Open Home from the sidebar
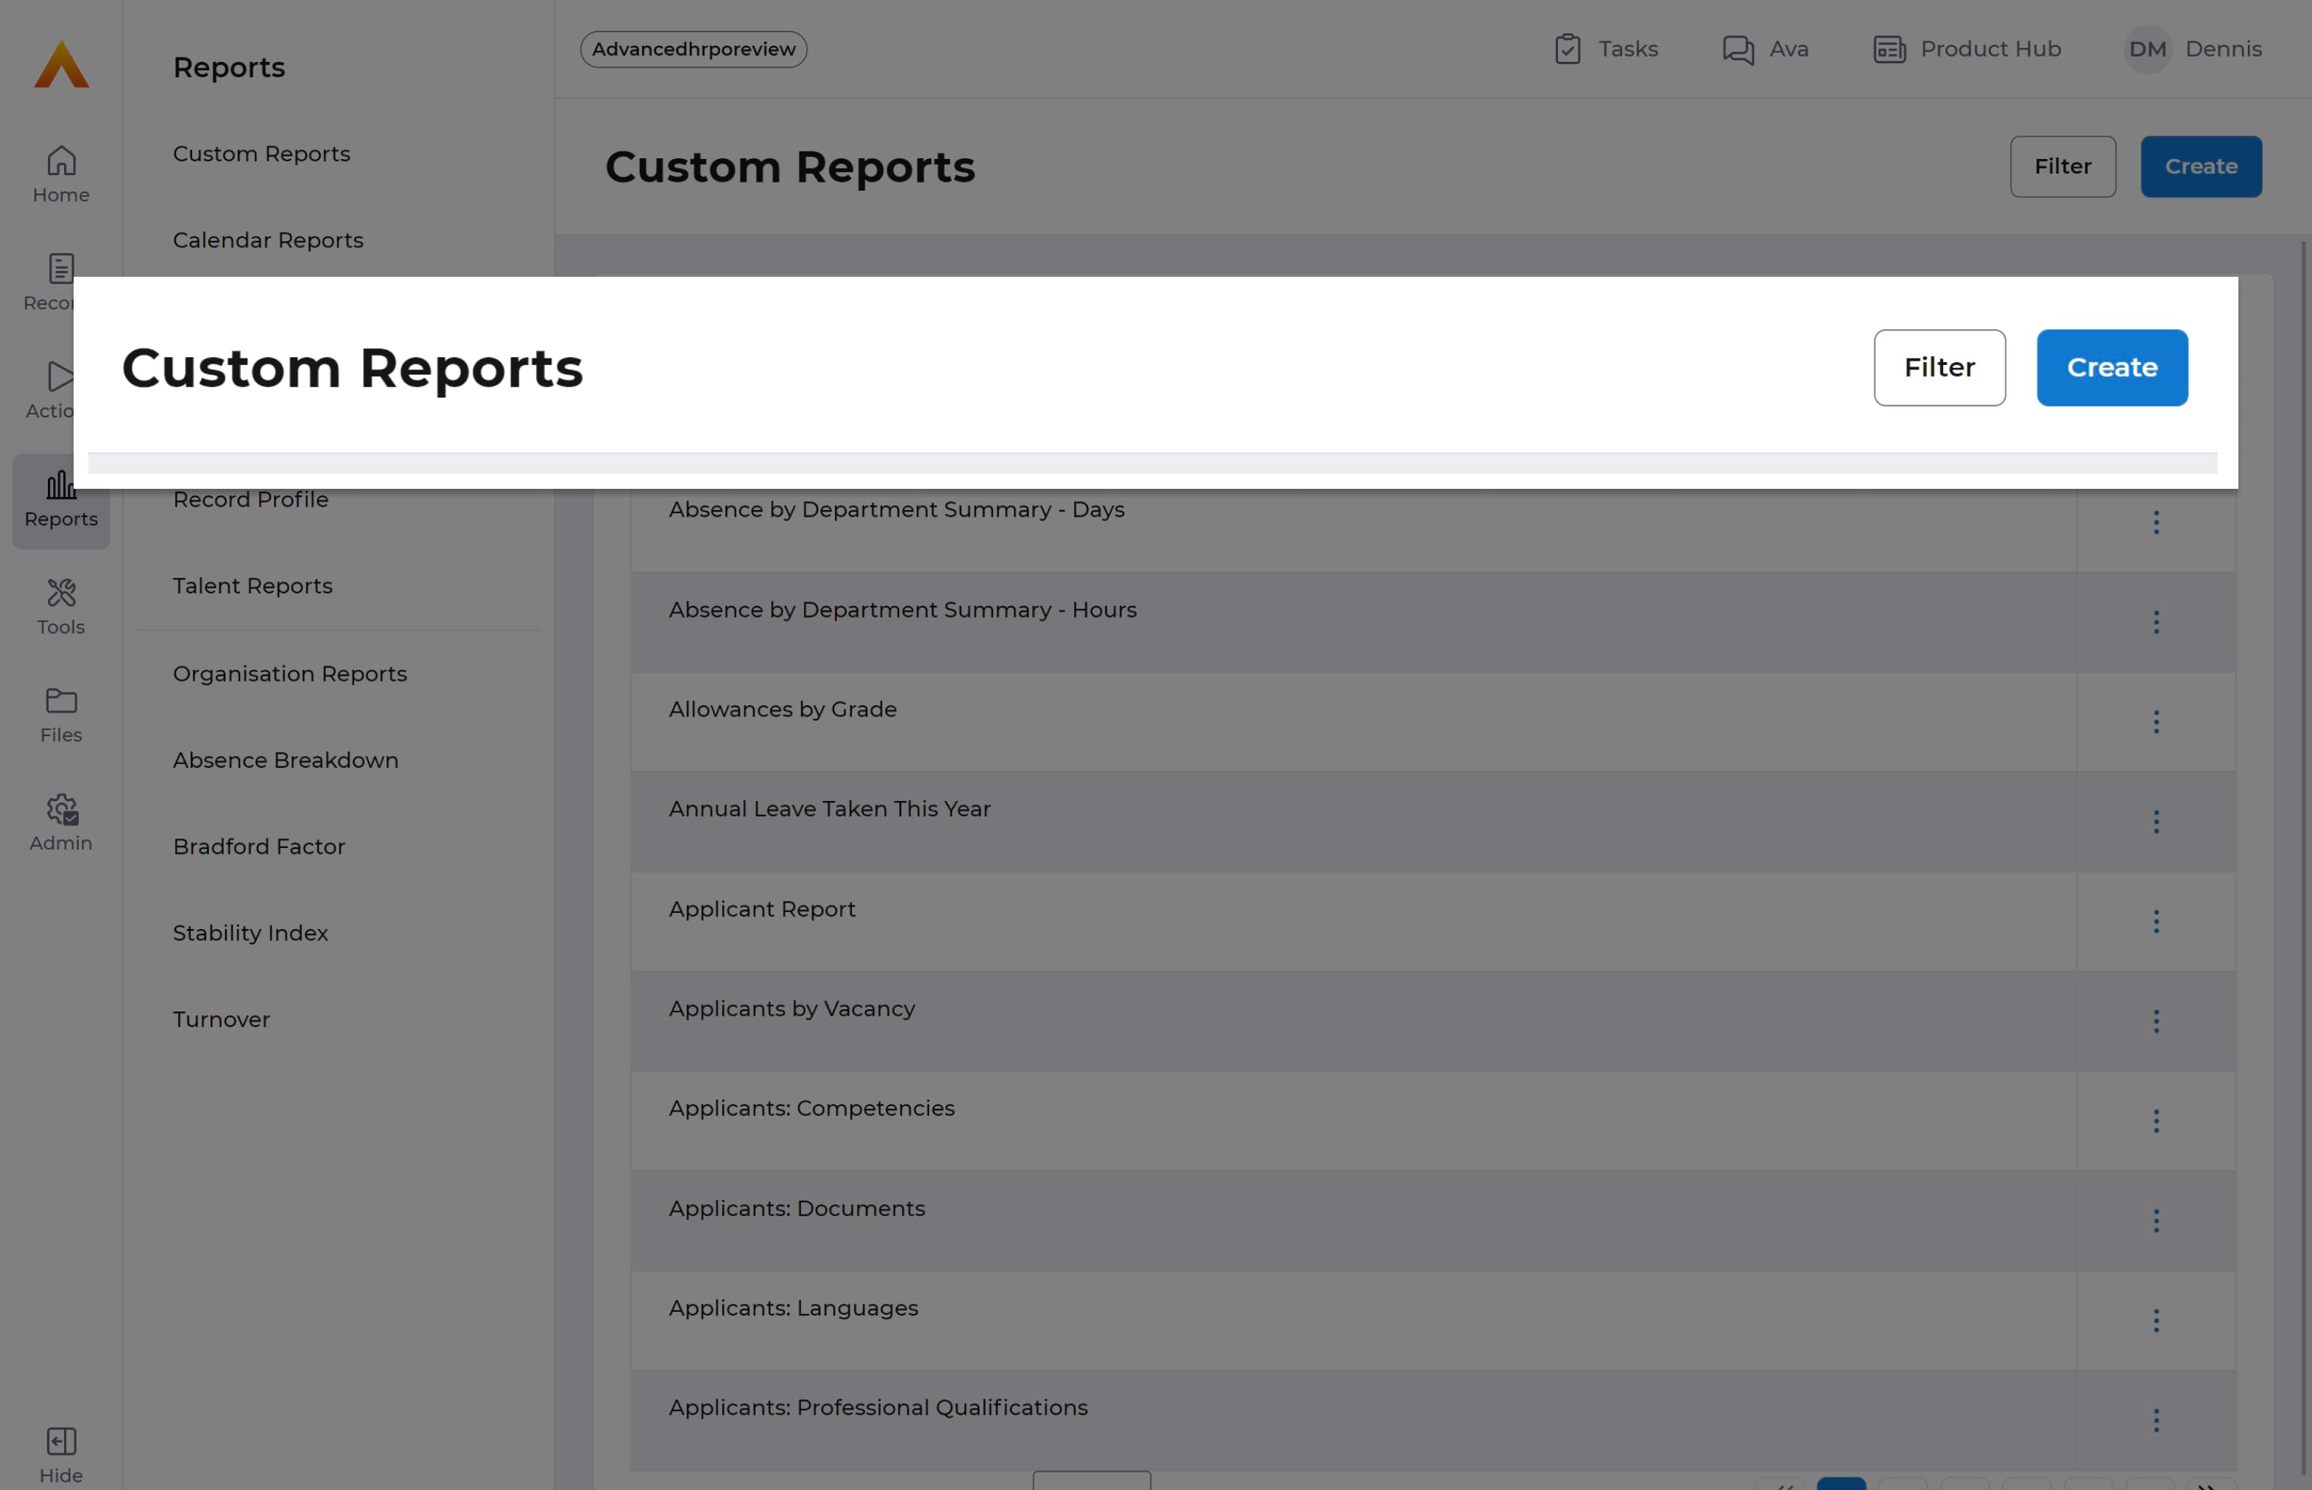This screenshot has height=1490, width=2312. click(61, 174)
